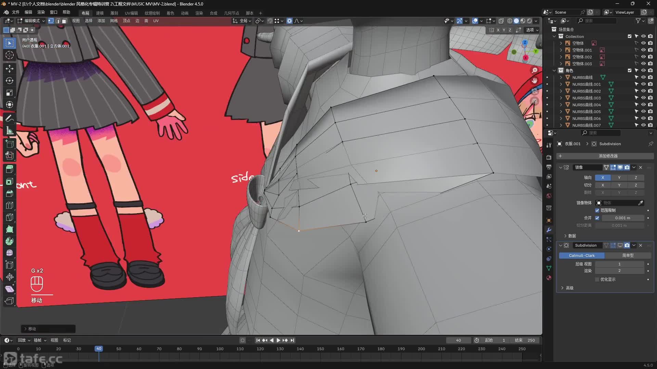657x369 pixels.
Task: Toggle X-ray display in the viewport header
Action: coord(501,21)
